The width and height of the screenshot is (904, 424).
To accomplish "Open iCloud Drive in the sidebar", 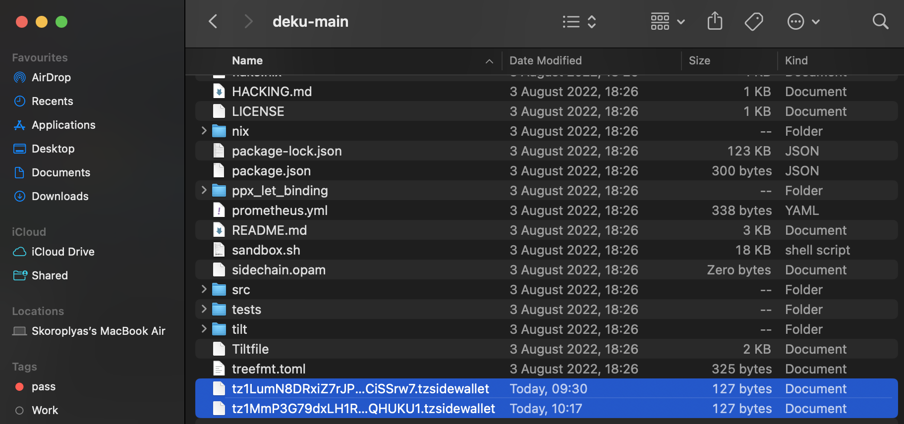I will (x=62, y=252).
